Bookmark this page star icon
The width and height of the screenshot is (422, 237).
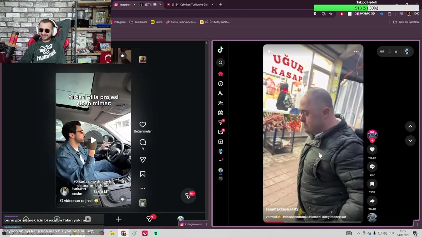(x=331, y=14)
